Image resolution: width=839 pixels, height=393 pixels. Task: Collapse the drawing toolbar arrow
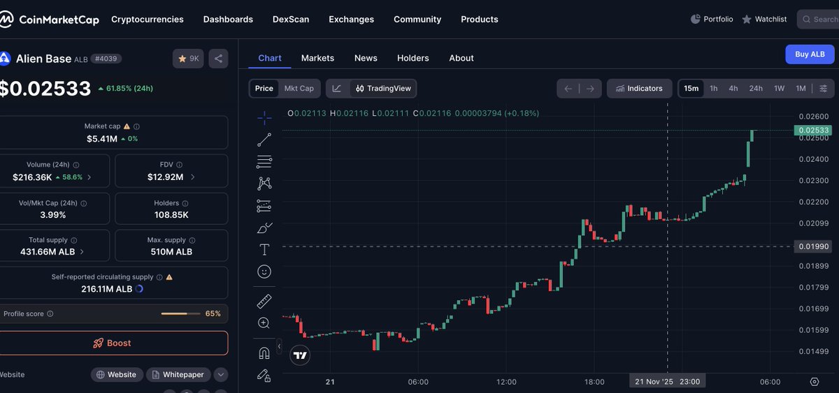tap(279, 346)
